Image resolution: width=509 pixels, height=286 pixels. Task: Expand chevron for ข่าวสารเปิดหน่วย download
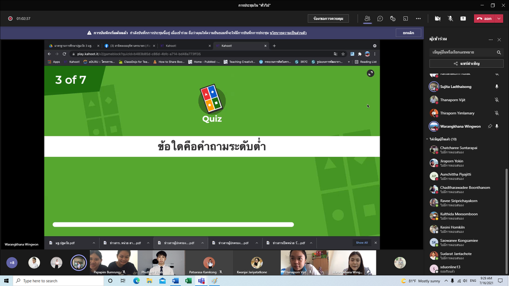tap(311, 243)
